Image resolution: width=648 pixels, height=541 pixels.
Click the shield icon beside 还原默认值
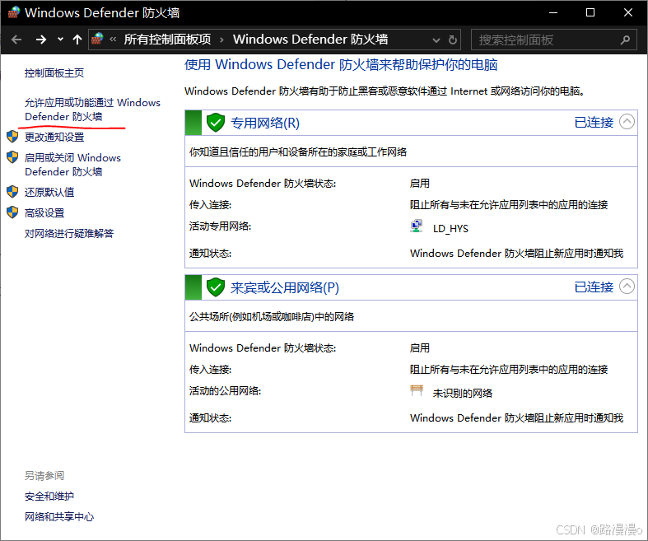click(x=13, y=192)
